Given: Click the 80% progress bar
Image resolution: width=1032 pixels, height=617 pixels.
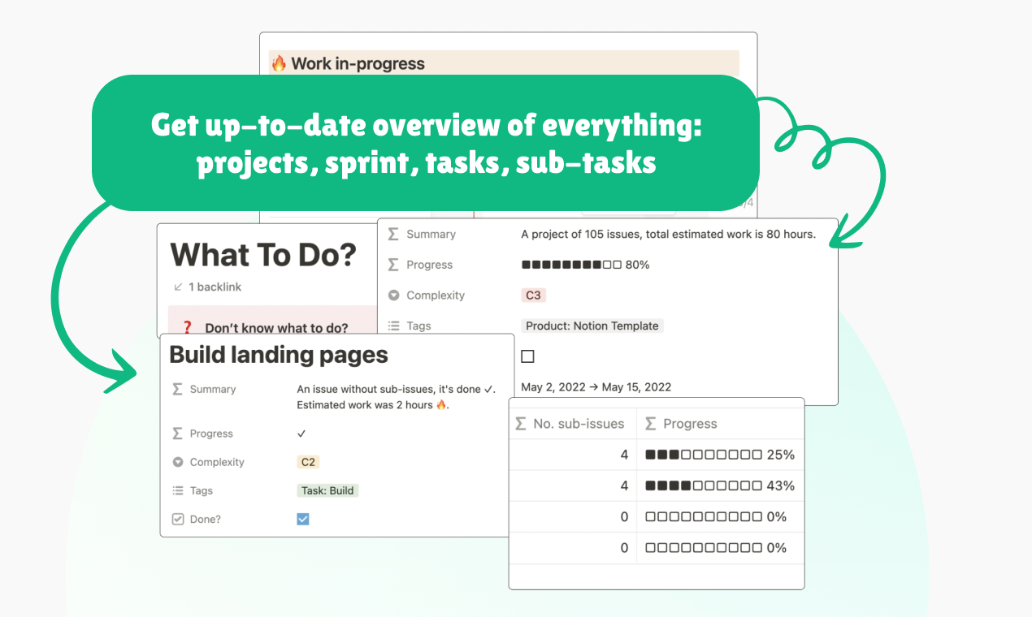Looking at the screenshot, I should pos(585,265).
